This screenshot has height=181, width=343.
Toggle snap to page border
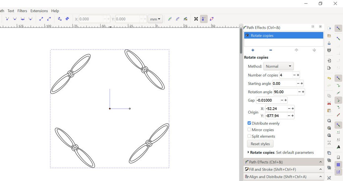pos(338,157)
